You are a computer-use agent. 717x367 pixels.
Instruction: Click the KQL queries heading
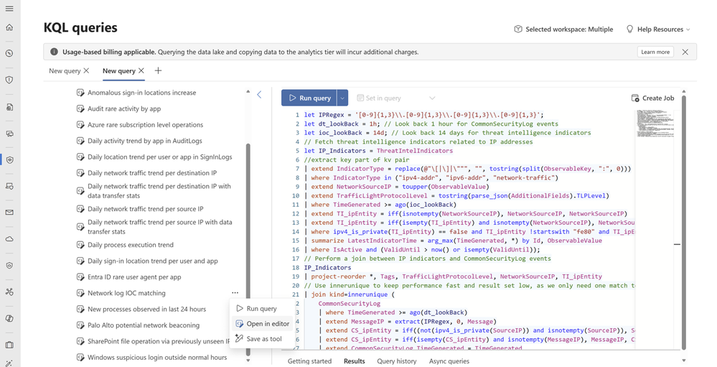80,28
